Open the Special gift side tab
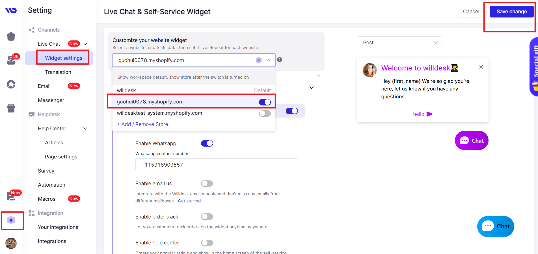538x254 pixels. click(x=534, y=67)
